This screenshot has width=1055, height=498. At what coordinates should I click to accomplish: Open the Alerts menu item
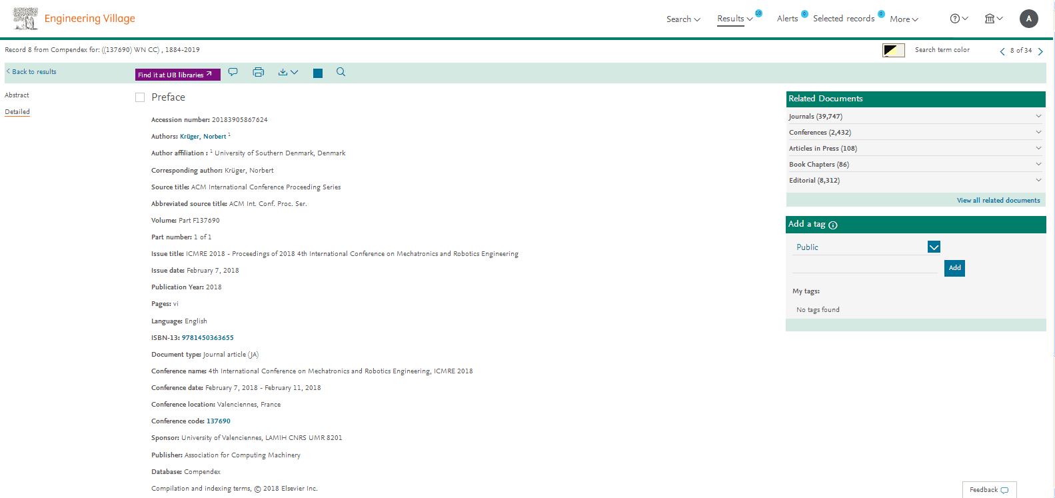coord(787,19)
